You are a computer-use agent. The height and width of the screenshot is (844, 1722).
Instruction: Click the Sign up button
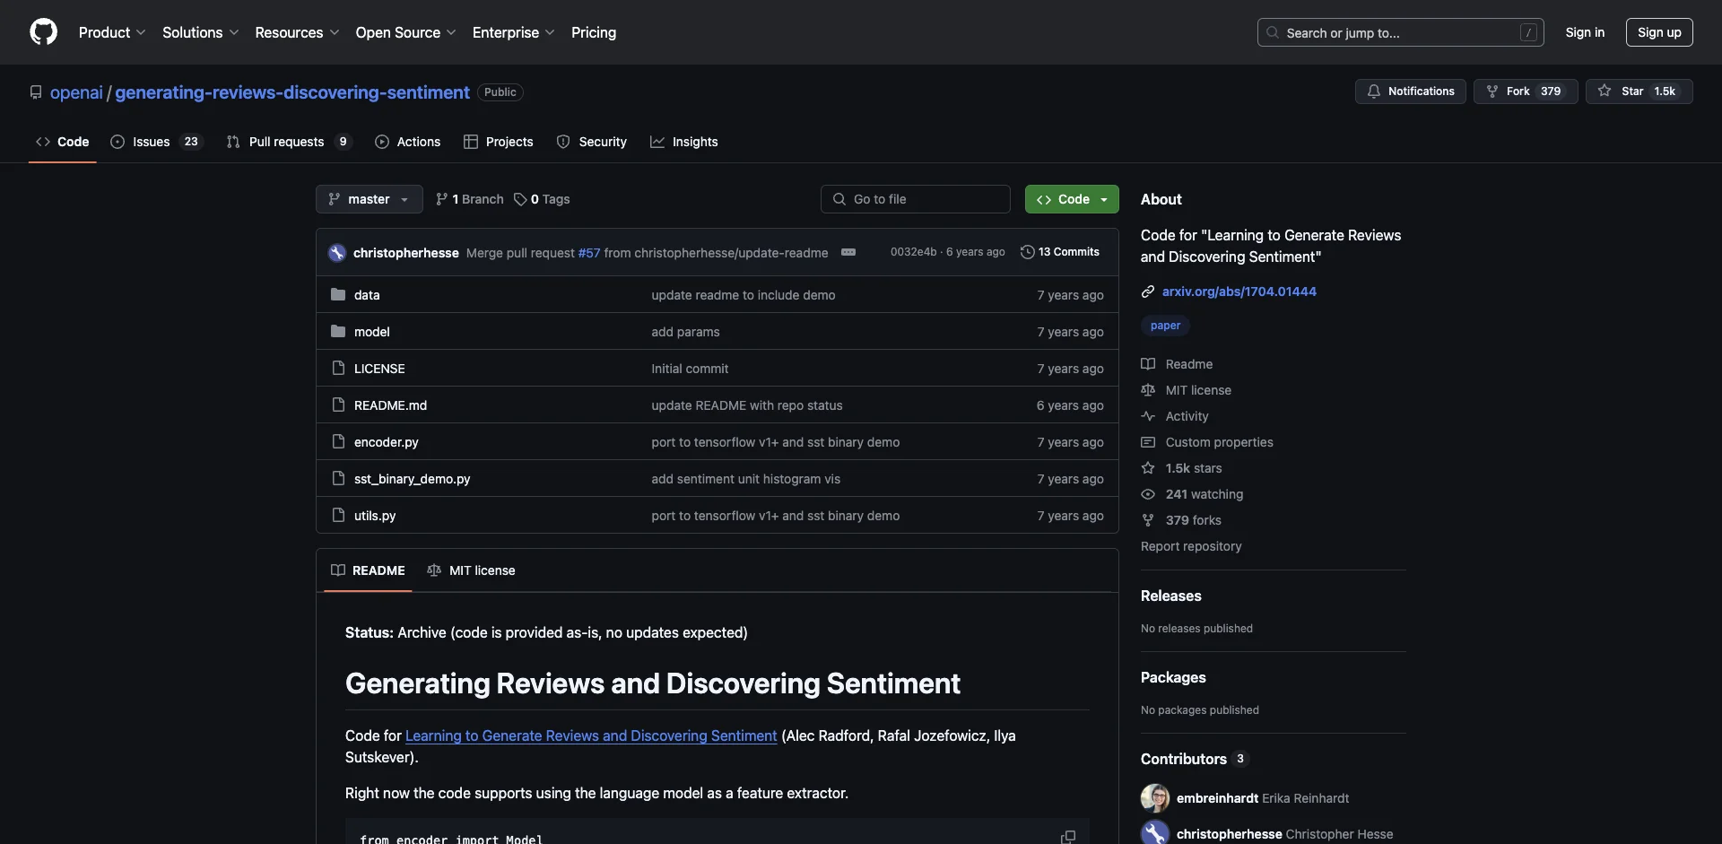[1659, 32]
